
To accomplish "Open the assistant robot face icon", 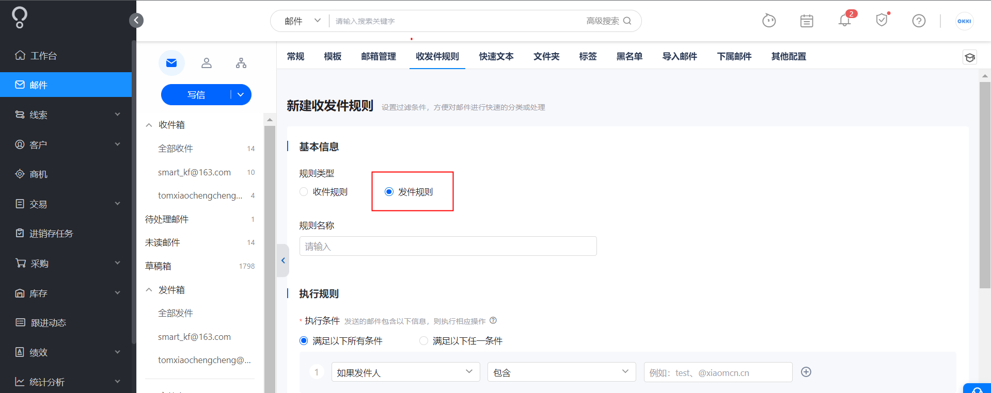I will [769, 21].
